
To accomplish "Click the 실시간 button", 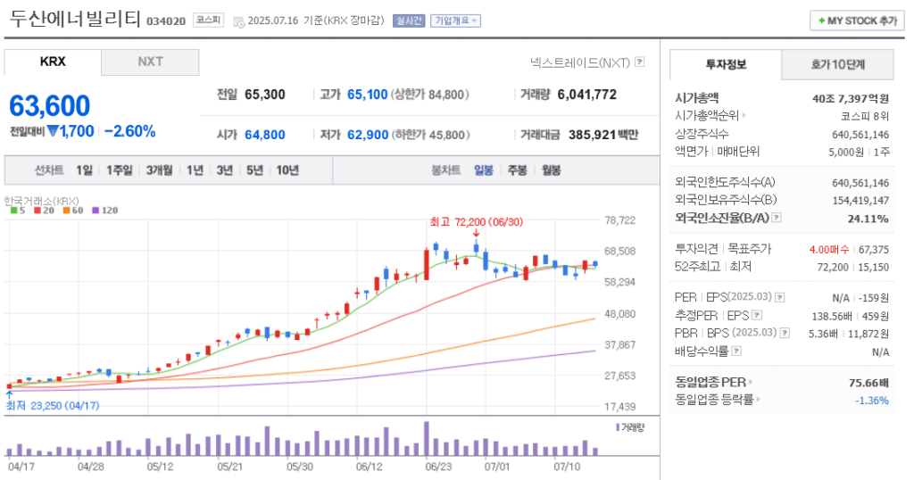I will click(x=409, y=21).
